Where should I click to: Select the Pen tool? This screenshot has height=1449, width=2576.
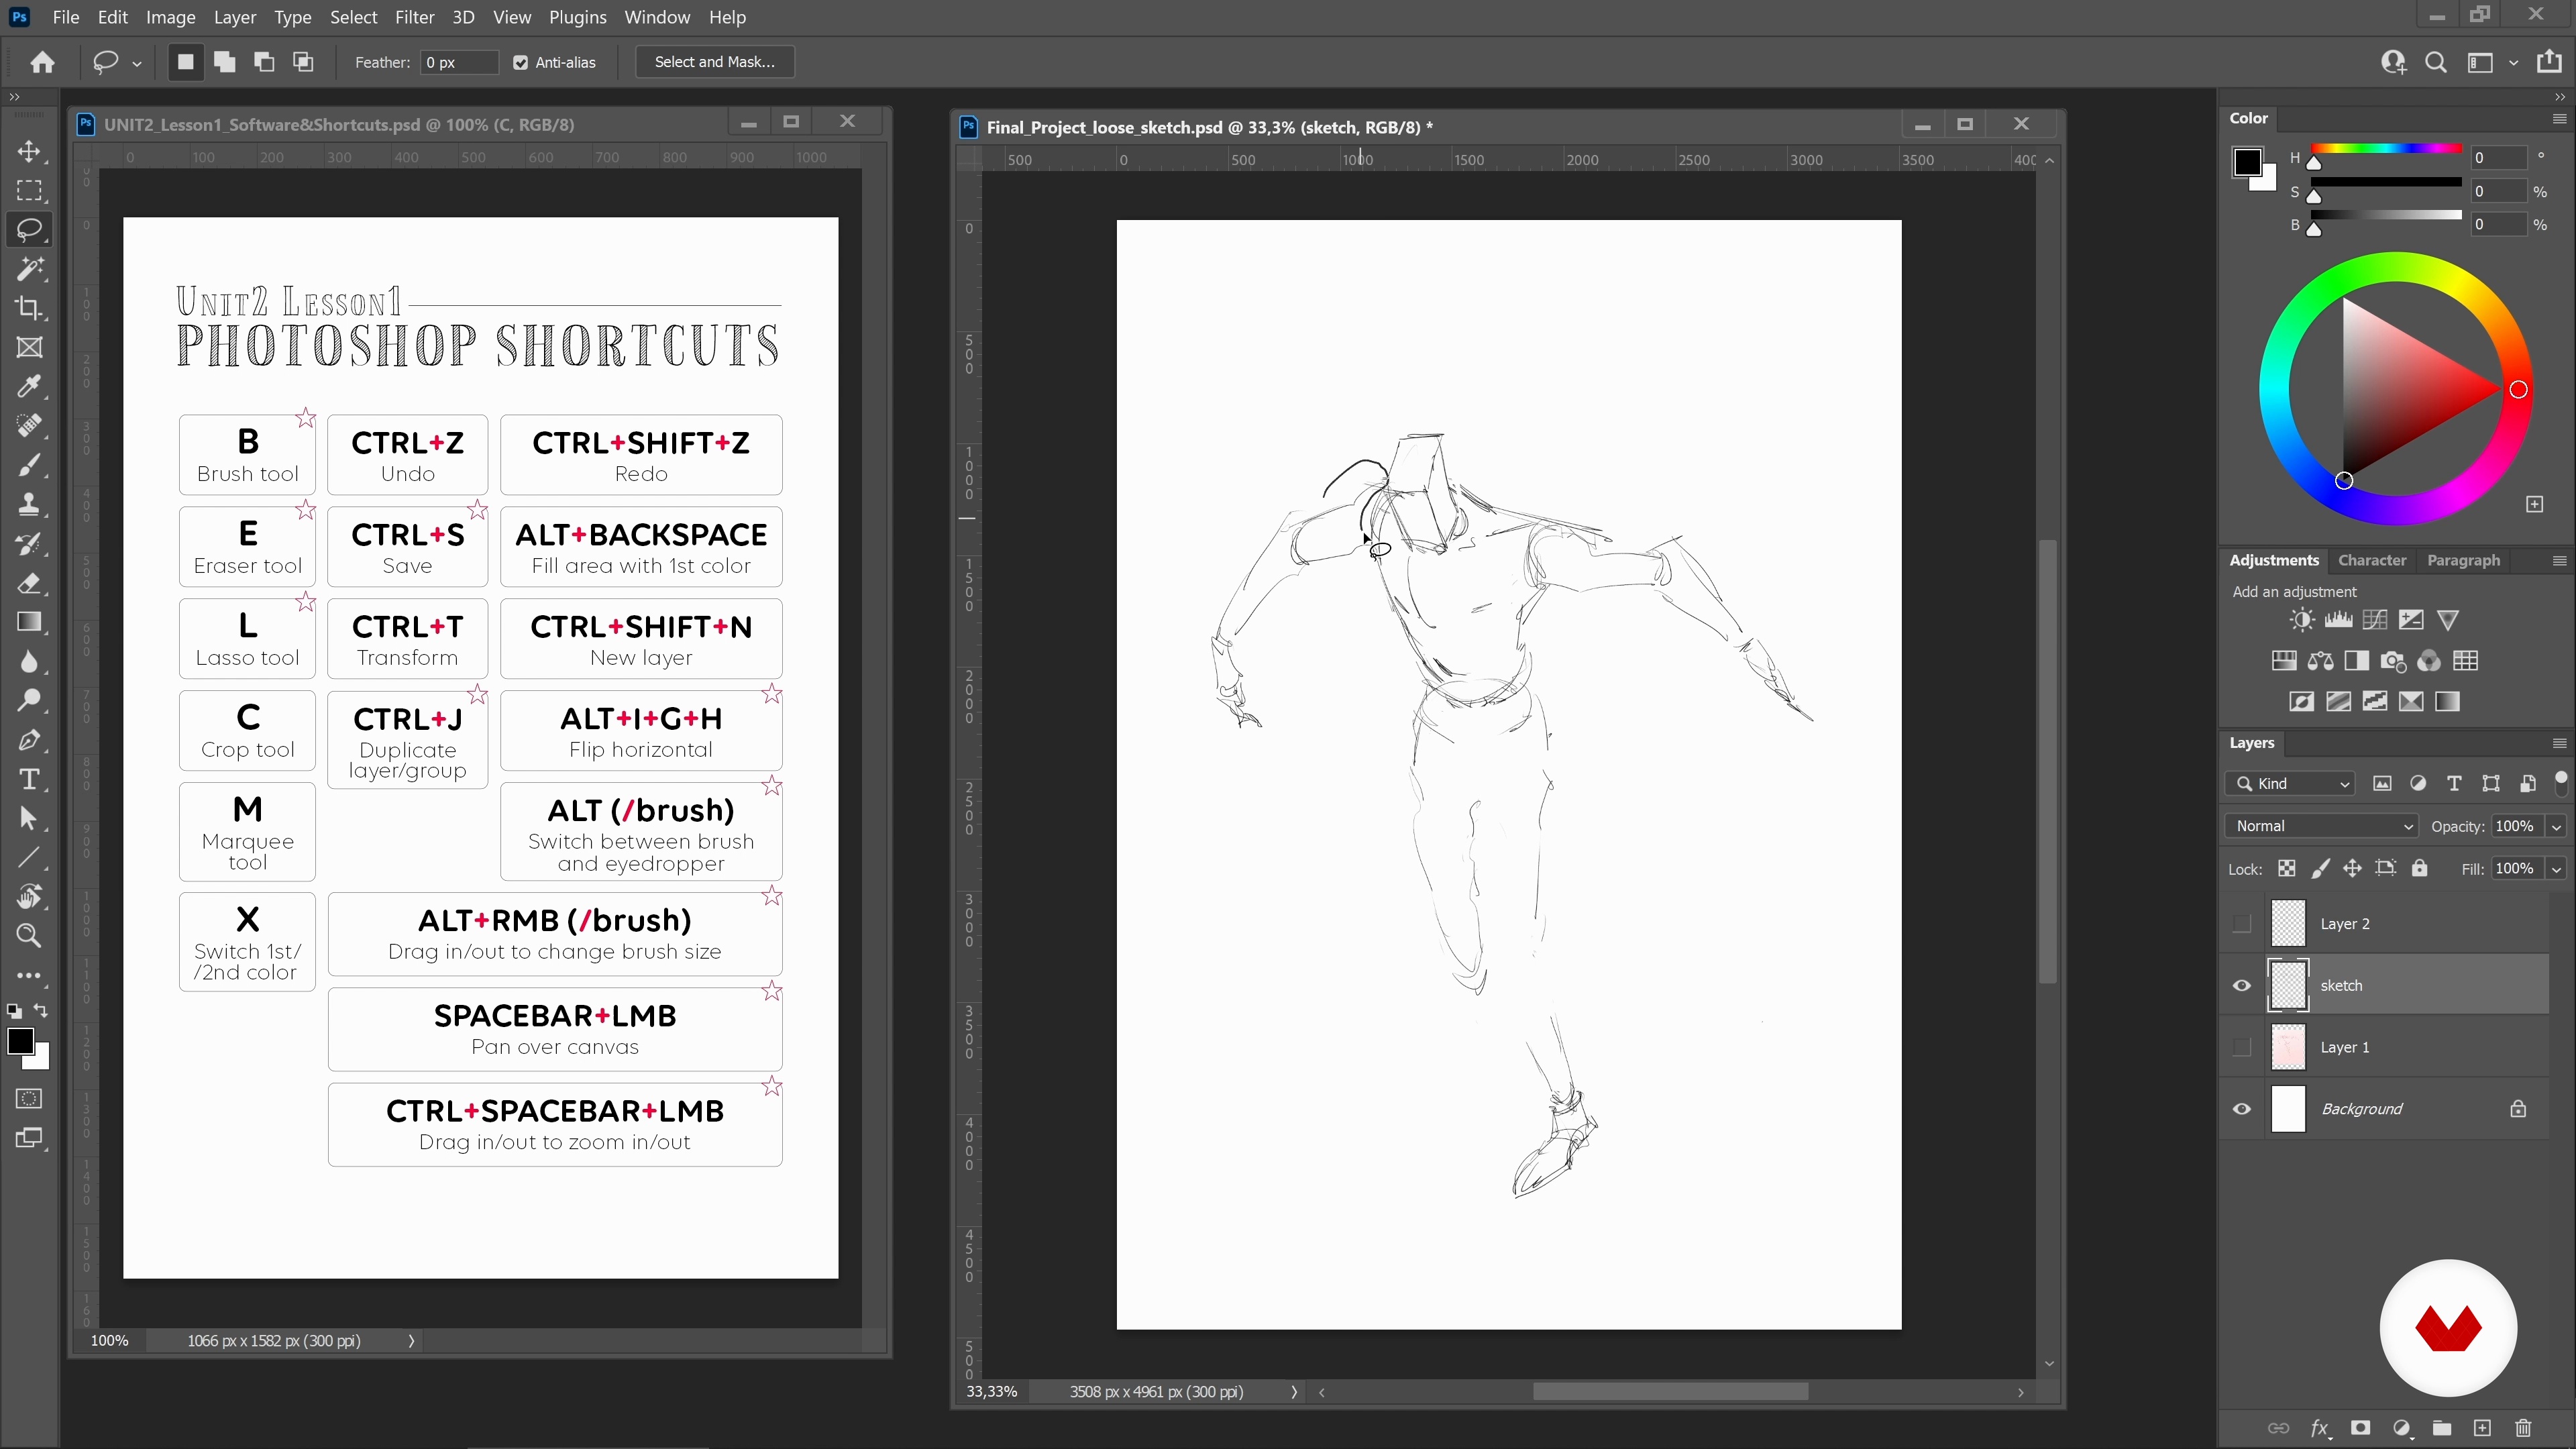[29, 740]
